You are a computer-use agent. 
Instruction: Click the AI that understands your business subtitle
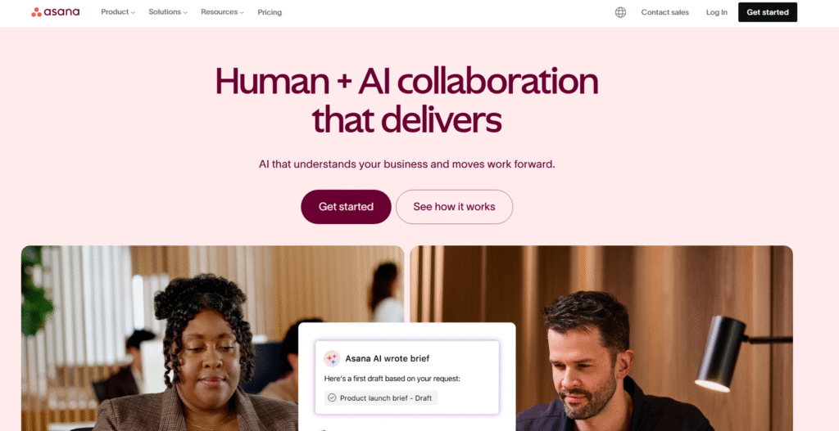tap(407, 164)
